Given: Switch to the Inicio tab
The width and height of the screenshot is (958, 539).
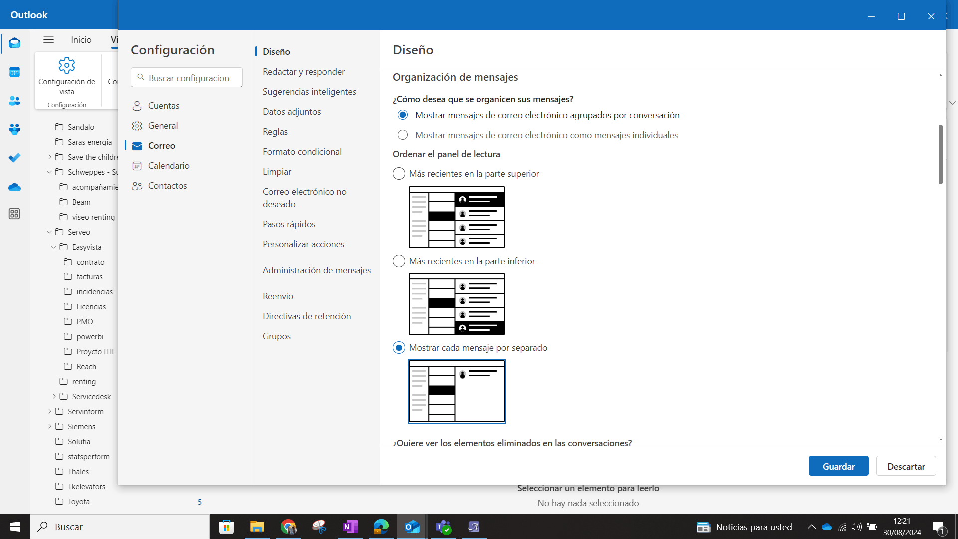Looking at the screenshot, I should point(81,39).
